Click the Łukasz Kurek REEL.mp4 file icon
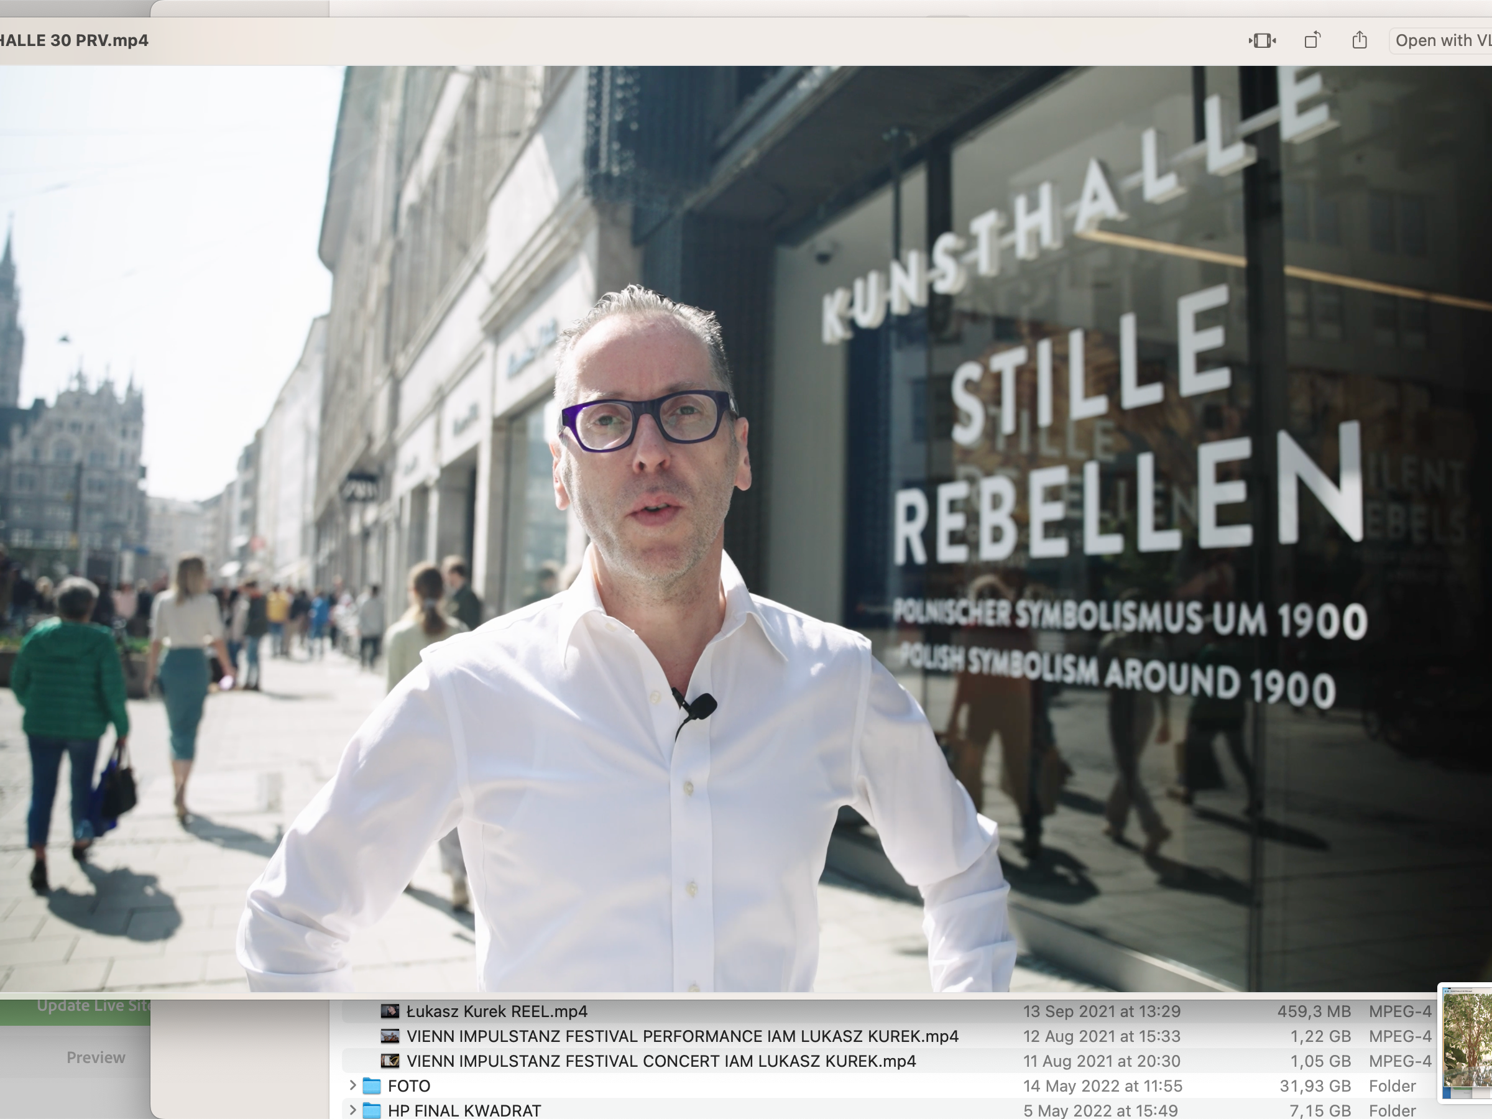The width and height of the screenshot is (1492, 1119). 390,1011
